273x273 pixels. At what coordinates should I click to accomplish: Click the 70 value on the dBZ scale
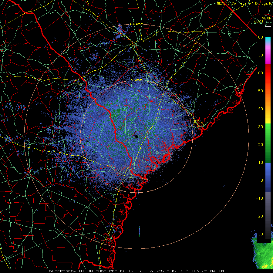(x=261, y=55)
